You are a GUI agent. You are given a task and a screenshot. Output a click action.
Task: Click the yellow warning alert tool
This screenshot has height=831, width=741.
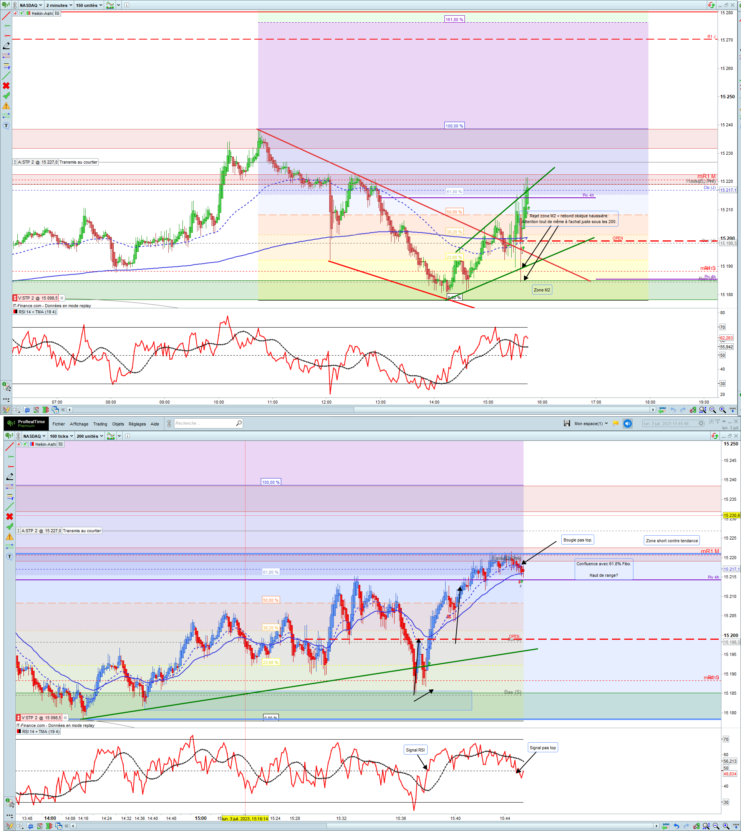pyautogui.click(x=6, y=106)
